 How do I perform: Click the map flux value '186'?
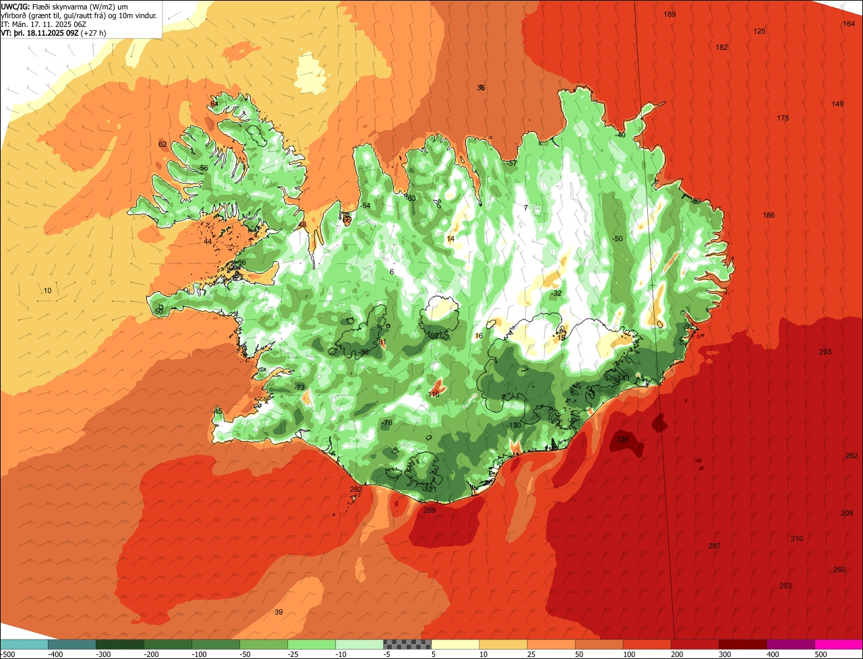[769, 215]
